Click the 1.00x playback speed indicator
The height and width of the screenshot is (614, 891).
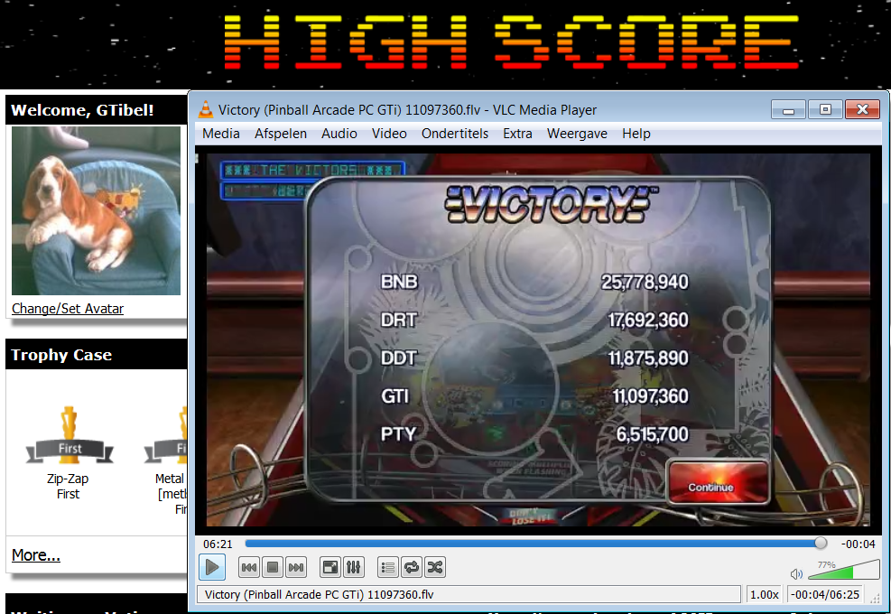[x=765, y=595]
